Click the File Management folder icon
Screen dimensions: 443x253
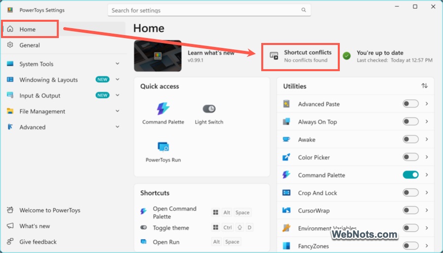tap(10, 111)
